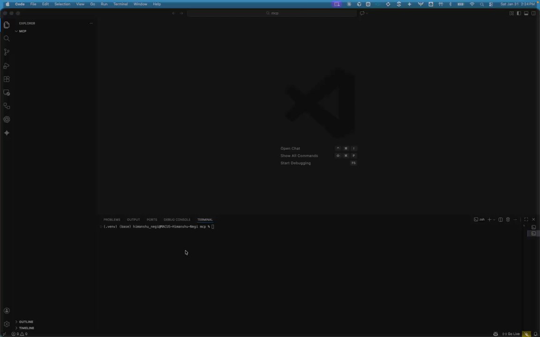Open macOS Spotlight search icon
Viewport: 540px width, 337px height.
(x=481, y=4)
